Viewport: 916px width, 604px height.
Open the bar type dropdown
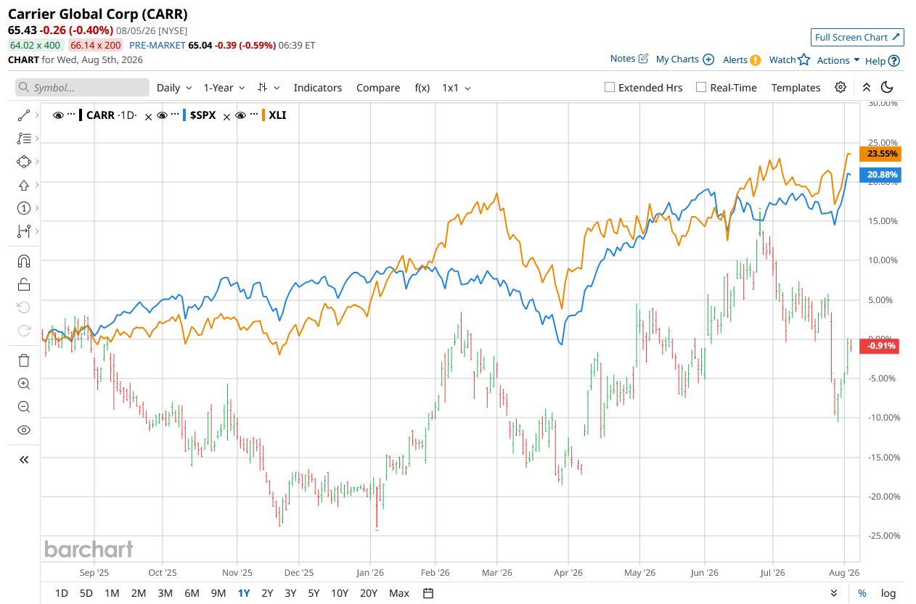pos(268,87)
